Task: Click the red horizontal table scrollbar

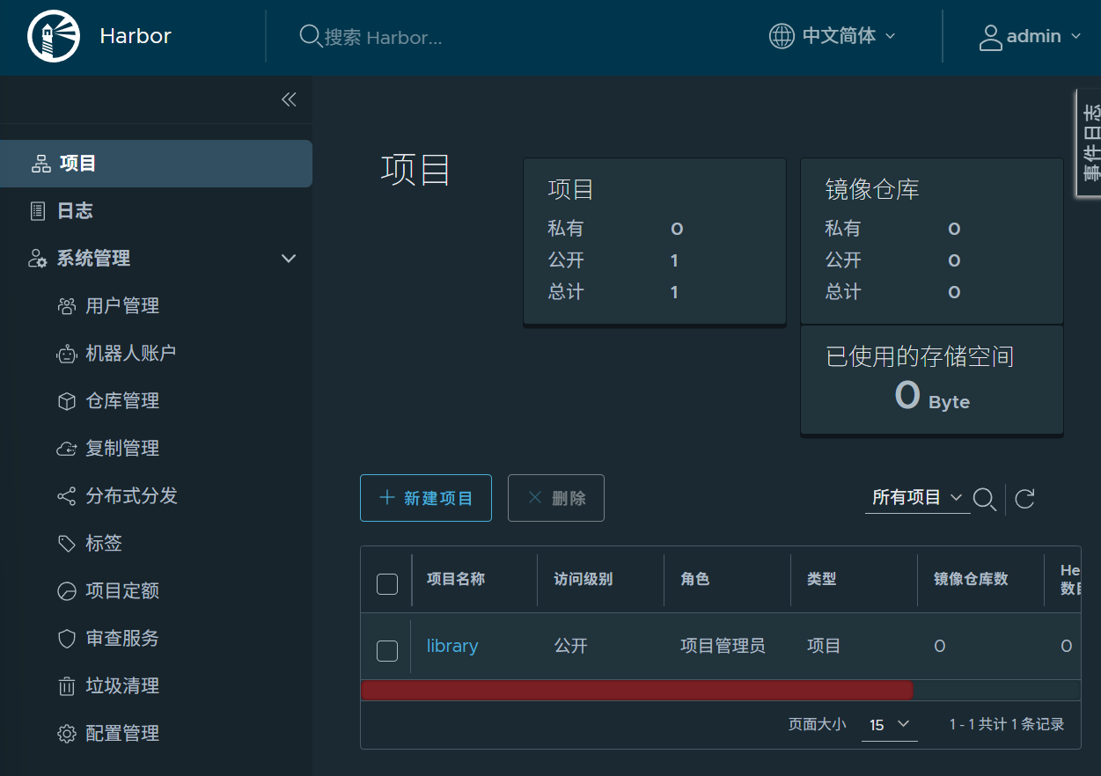Action: click(636, 691)
